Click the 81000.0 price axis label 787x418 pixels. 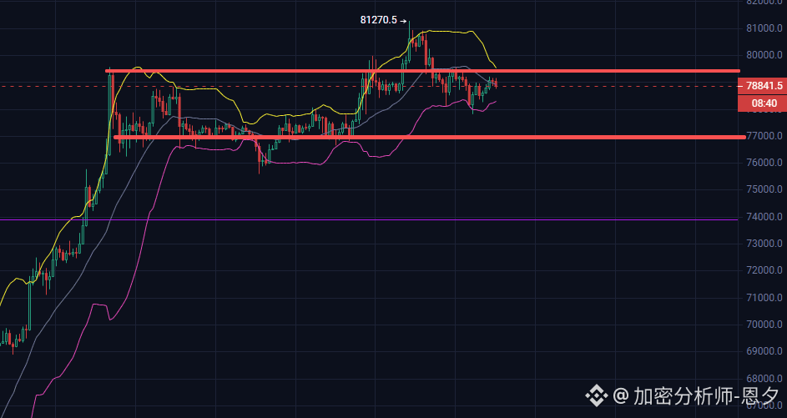[x=764, y=28]
